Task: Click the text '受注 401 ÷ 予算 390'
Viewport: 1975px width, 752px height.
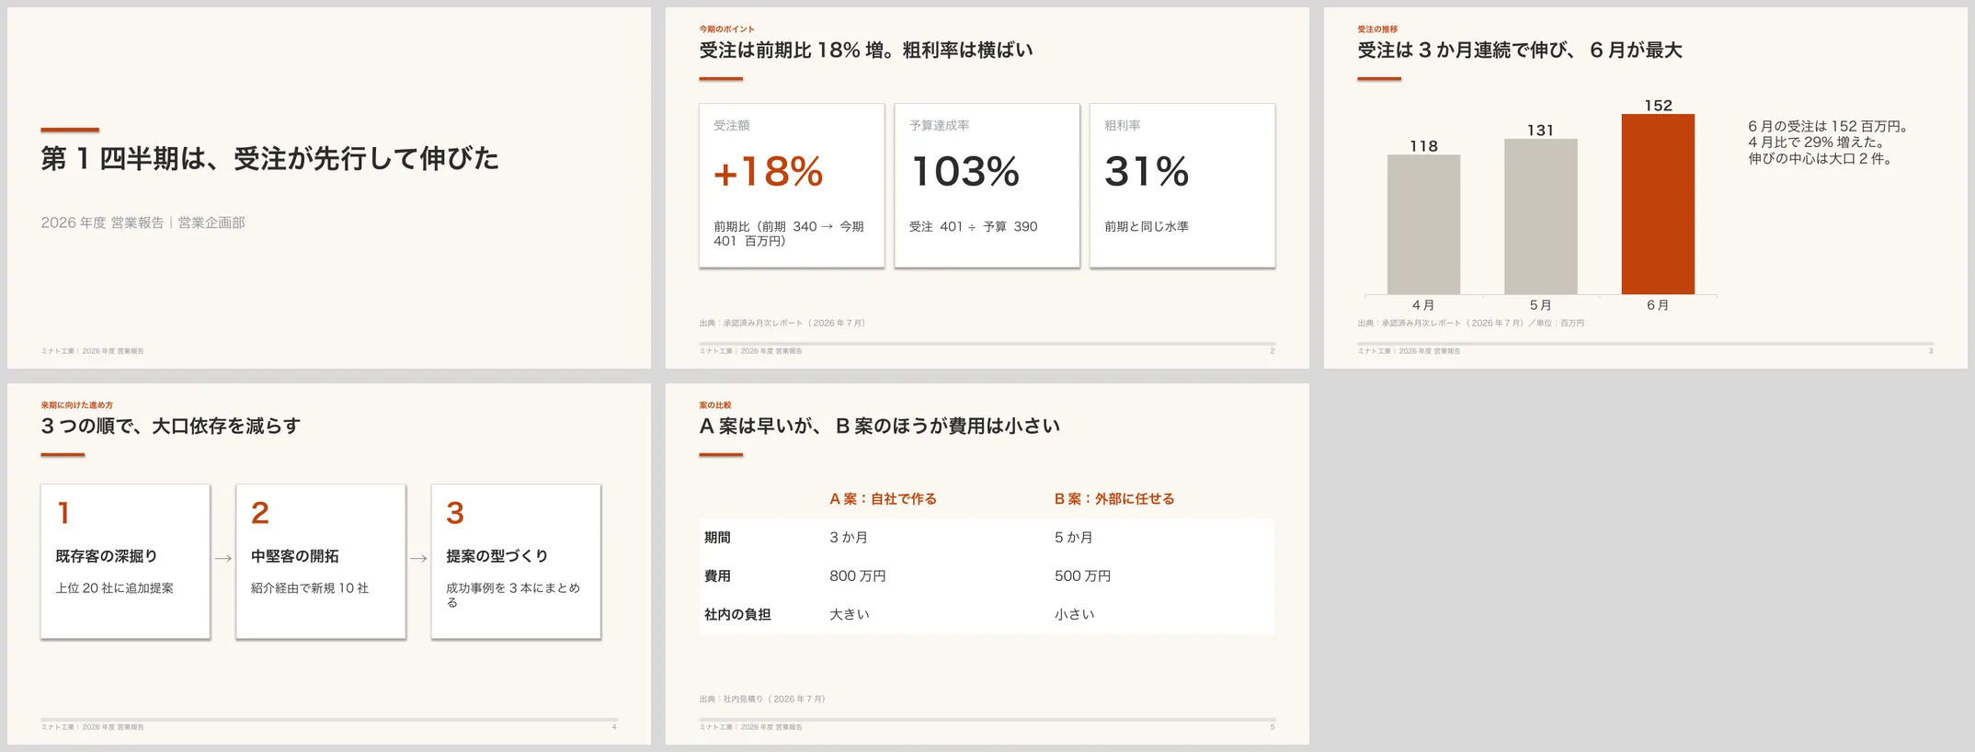Action: point(973,227)
